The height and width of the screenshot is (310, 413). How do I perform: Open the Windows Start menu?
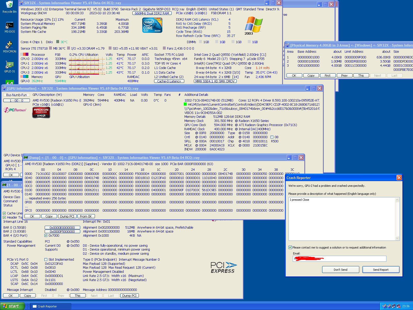(12, 306)
